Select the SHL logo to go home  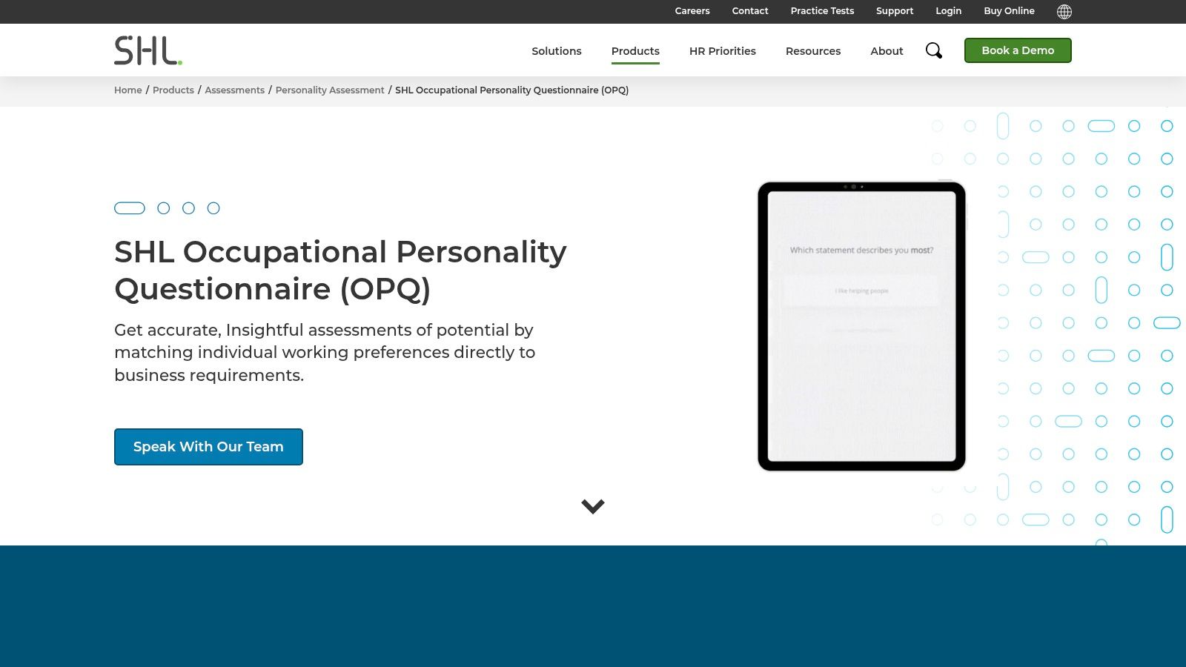148,50
